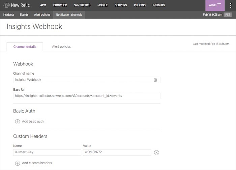Open INSIGHTS from the top bar
The height and width of the screenshot is (170, 236).
pos(159,5)
